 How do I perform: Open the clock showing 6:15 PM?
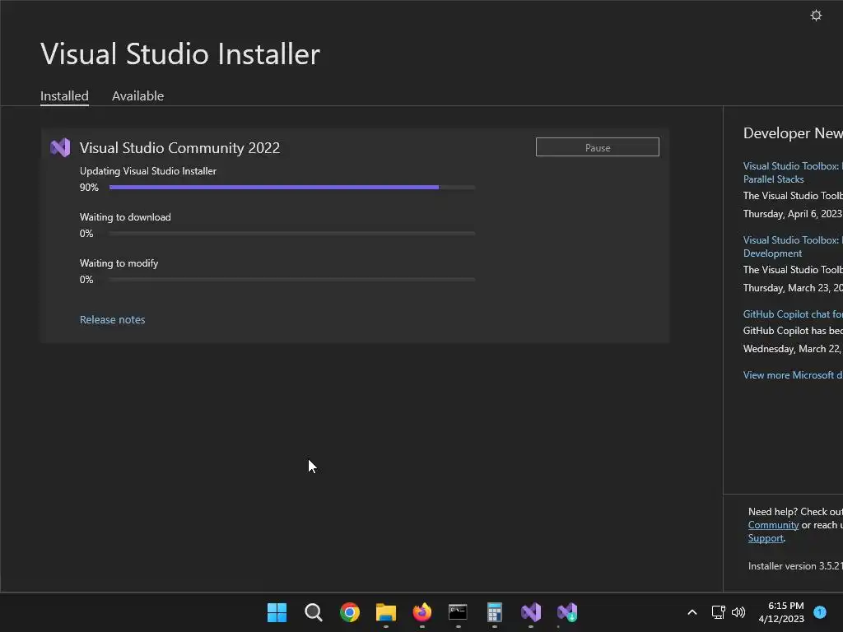[785, 606]
